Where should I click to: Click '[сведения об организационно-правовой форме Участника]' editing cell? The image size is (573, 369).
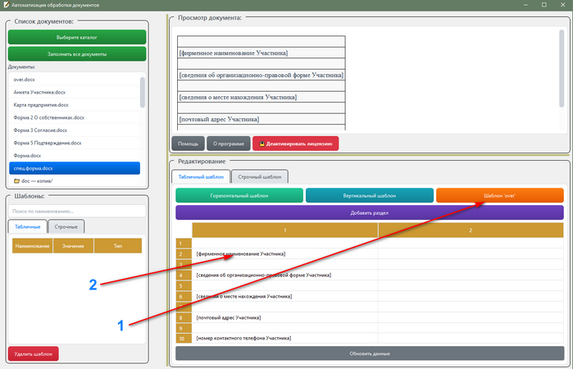pos(285,275)
